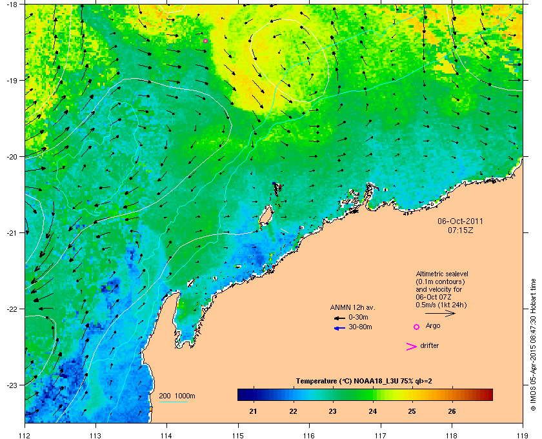Click the 'Altimetric sealevel' legend text
The height and width of the screenshot is (439, 542).
[442, 274]
